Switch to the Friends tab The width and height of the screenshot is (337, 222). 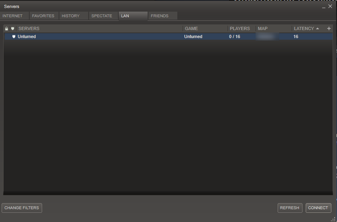163,16
